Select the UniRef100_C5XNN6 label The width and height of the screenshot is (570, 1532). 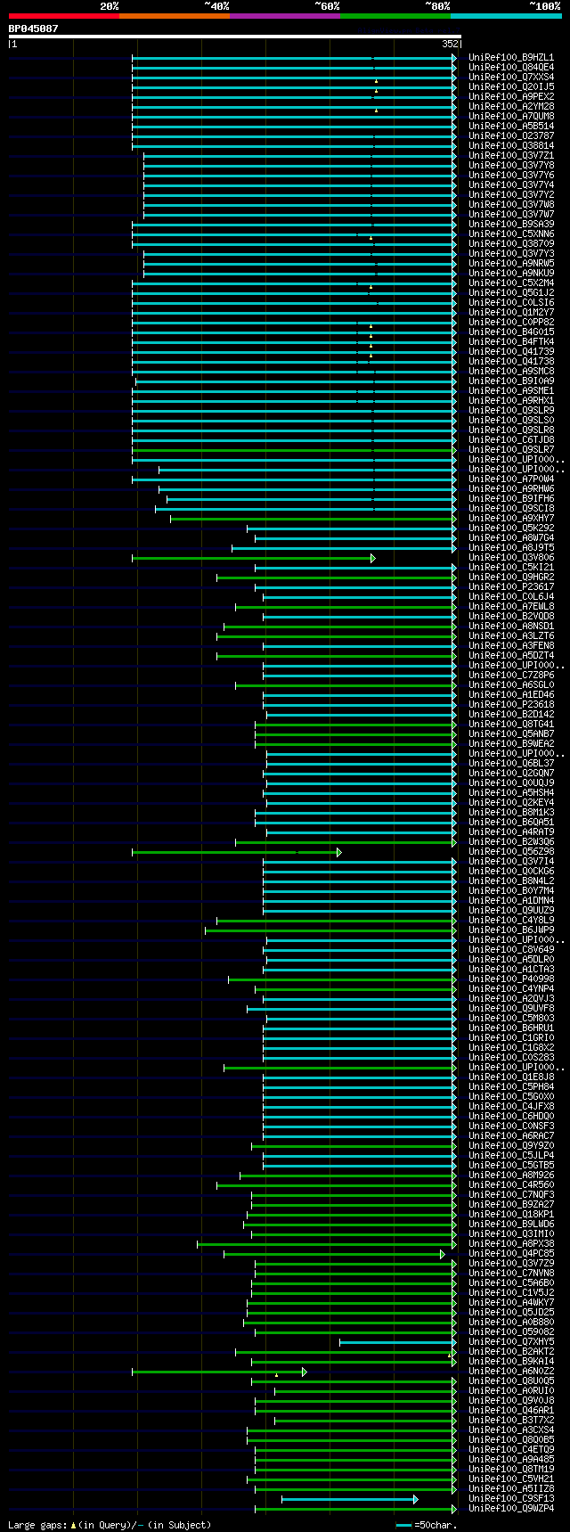click(511, 234)
